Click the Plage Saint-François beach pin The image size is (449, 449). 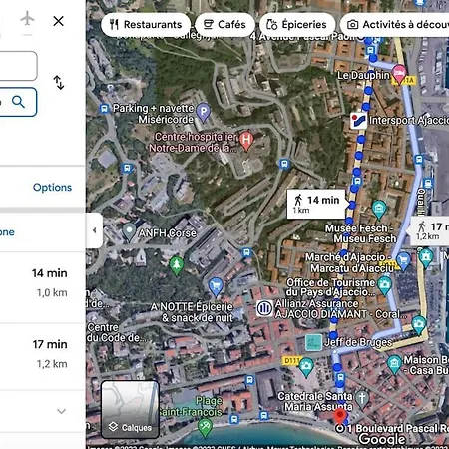[x=205, y=428]
